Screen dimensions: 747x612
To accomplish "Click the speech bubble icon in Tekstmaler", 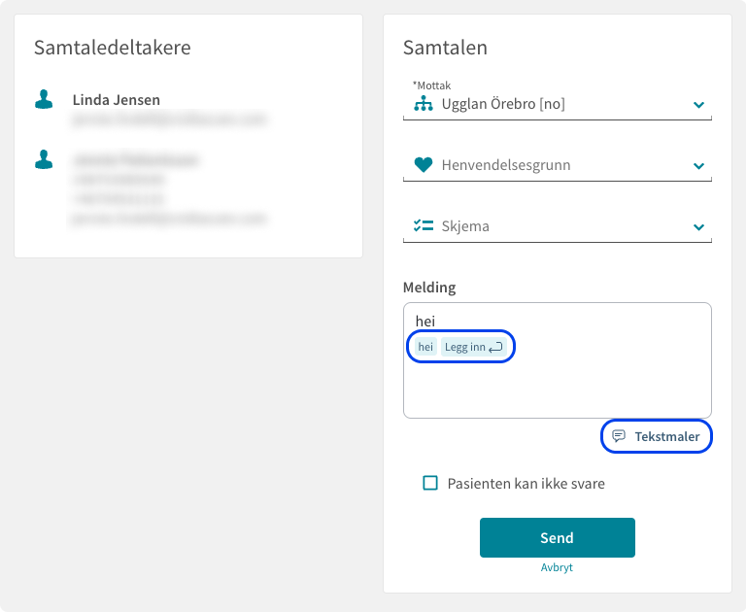I will pos(619,436).
